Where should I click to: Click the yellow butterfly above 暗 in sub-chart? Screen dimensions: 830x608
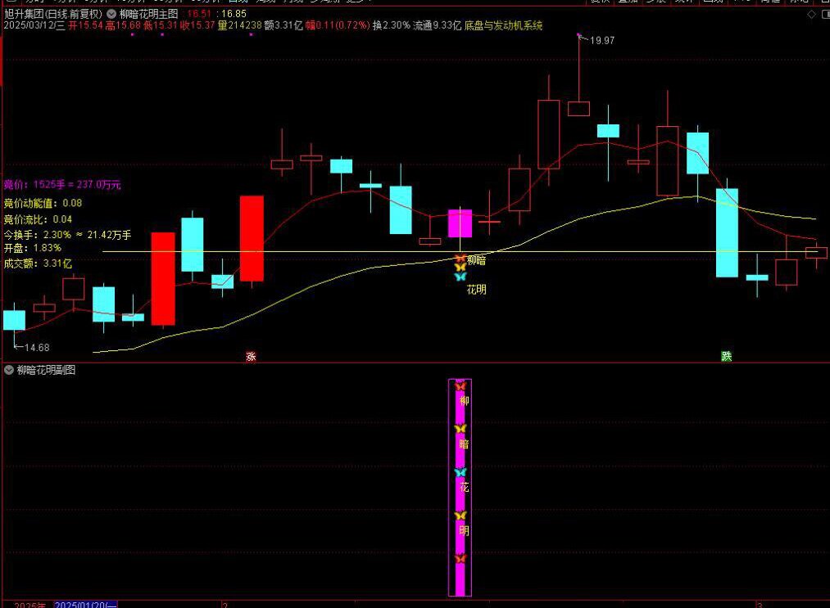[460, 429]
